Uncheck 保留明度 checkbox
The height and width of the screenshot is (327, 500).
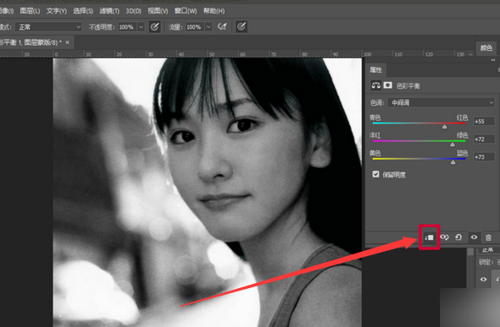(x=375, y=174)
